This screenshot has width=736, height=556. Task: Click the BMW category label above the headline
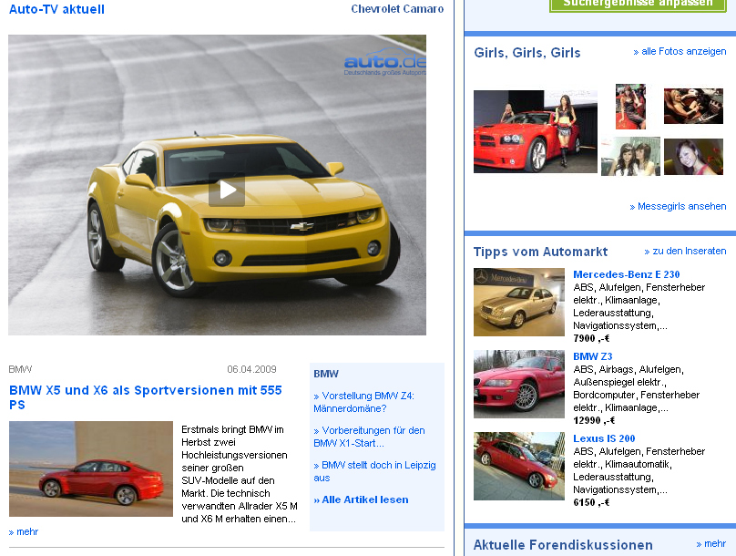[20, 369]
